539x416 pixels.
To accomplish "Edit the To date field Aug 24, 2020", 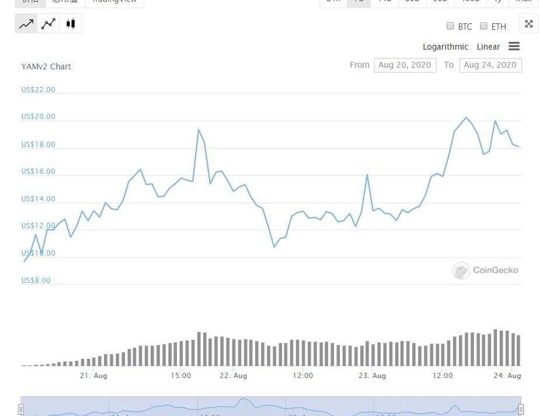I will coord(491,65).
